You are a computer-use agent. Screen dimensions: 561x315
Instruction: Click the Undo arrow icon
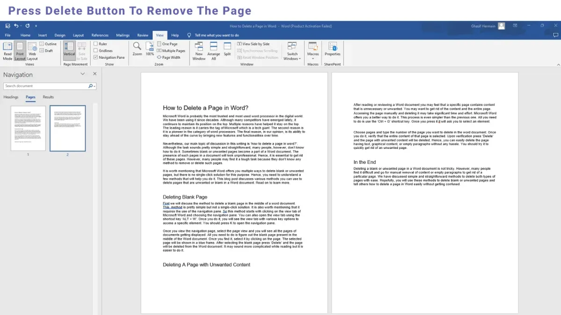click(16, 26)
